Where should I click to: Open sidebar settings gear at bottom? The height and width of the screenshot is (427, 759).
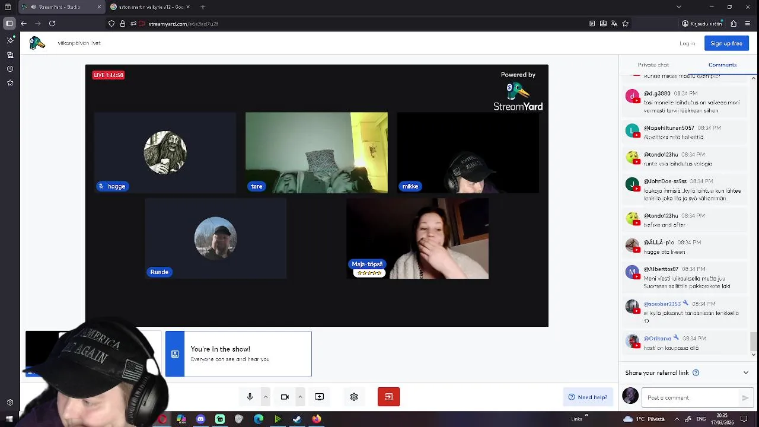(x=10, y=403)
